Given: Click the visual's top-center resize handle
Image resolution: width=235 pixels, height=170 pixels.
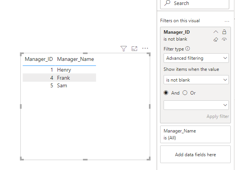Looking at the screenshot, I should 85,53.
